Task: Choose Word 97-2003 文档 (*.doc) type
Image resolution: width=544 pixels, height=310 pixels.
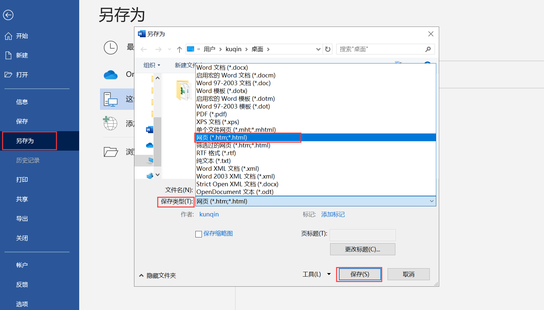Action: coord(316,83)
